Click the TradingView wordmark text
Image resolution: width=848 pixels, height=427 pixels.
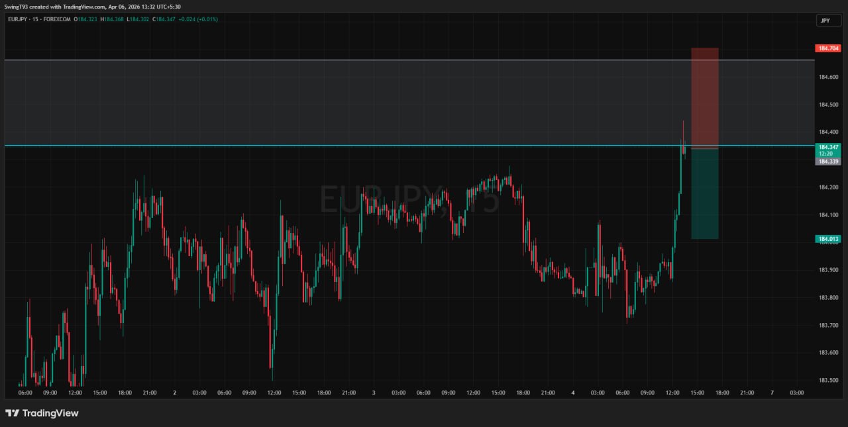(50, 413)
